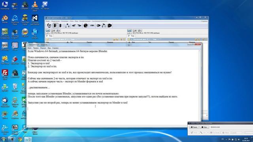This screenshot has height=142, width=253.
Task: Open QuickTime Player desktop shortcut
Action: [x=15, y=20]
